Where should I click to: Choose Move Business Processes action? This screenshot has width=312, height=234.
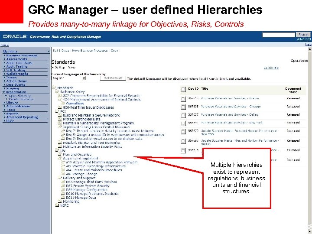pyautogui.click(x=90, y=51)
